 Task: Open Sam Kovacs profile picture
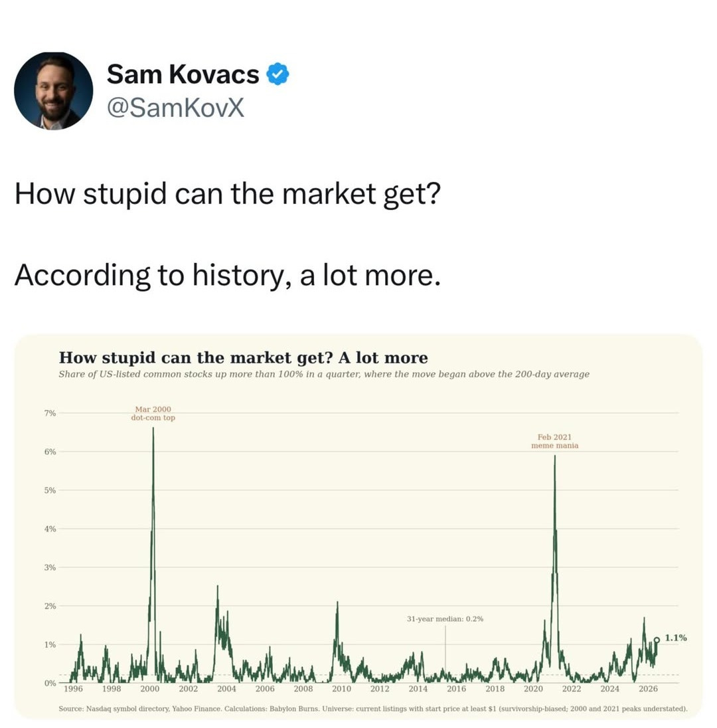[x=53, y=90]
